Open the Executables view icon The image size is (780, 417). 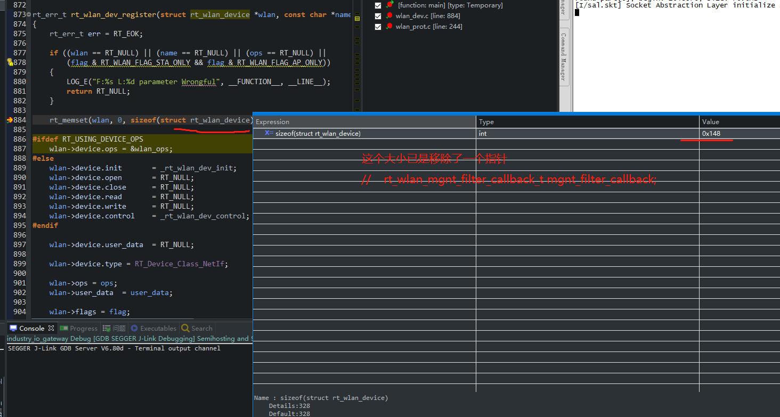tap(134, 328)
